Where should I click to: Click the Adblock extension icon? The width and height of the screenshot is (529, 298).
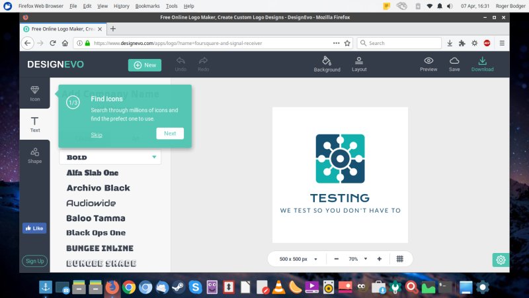point(487,43)
